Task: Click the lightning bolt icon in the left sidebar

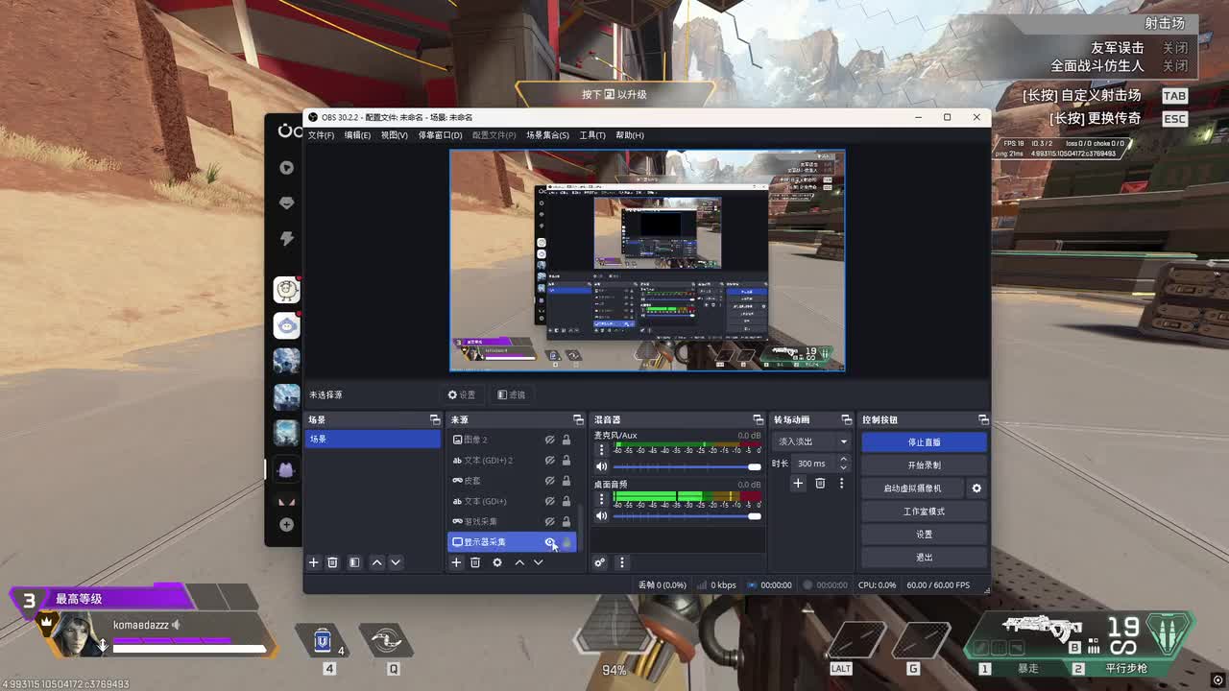Action: (286, 238)
